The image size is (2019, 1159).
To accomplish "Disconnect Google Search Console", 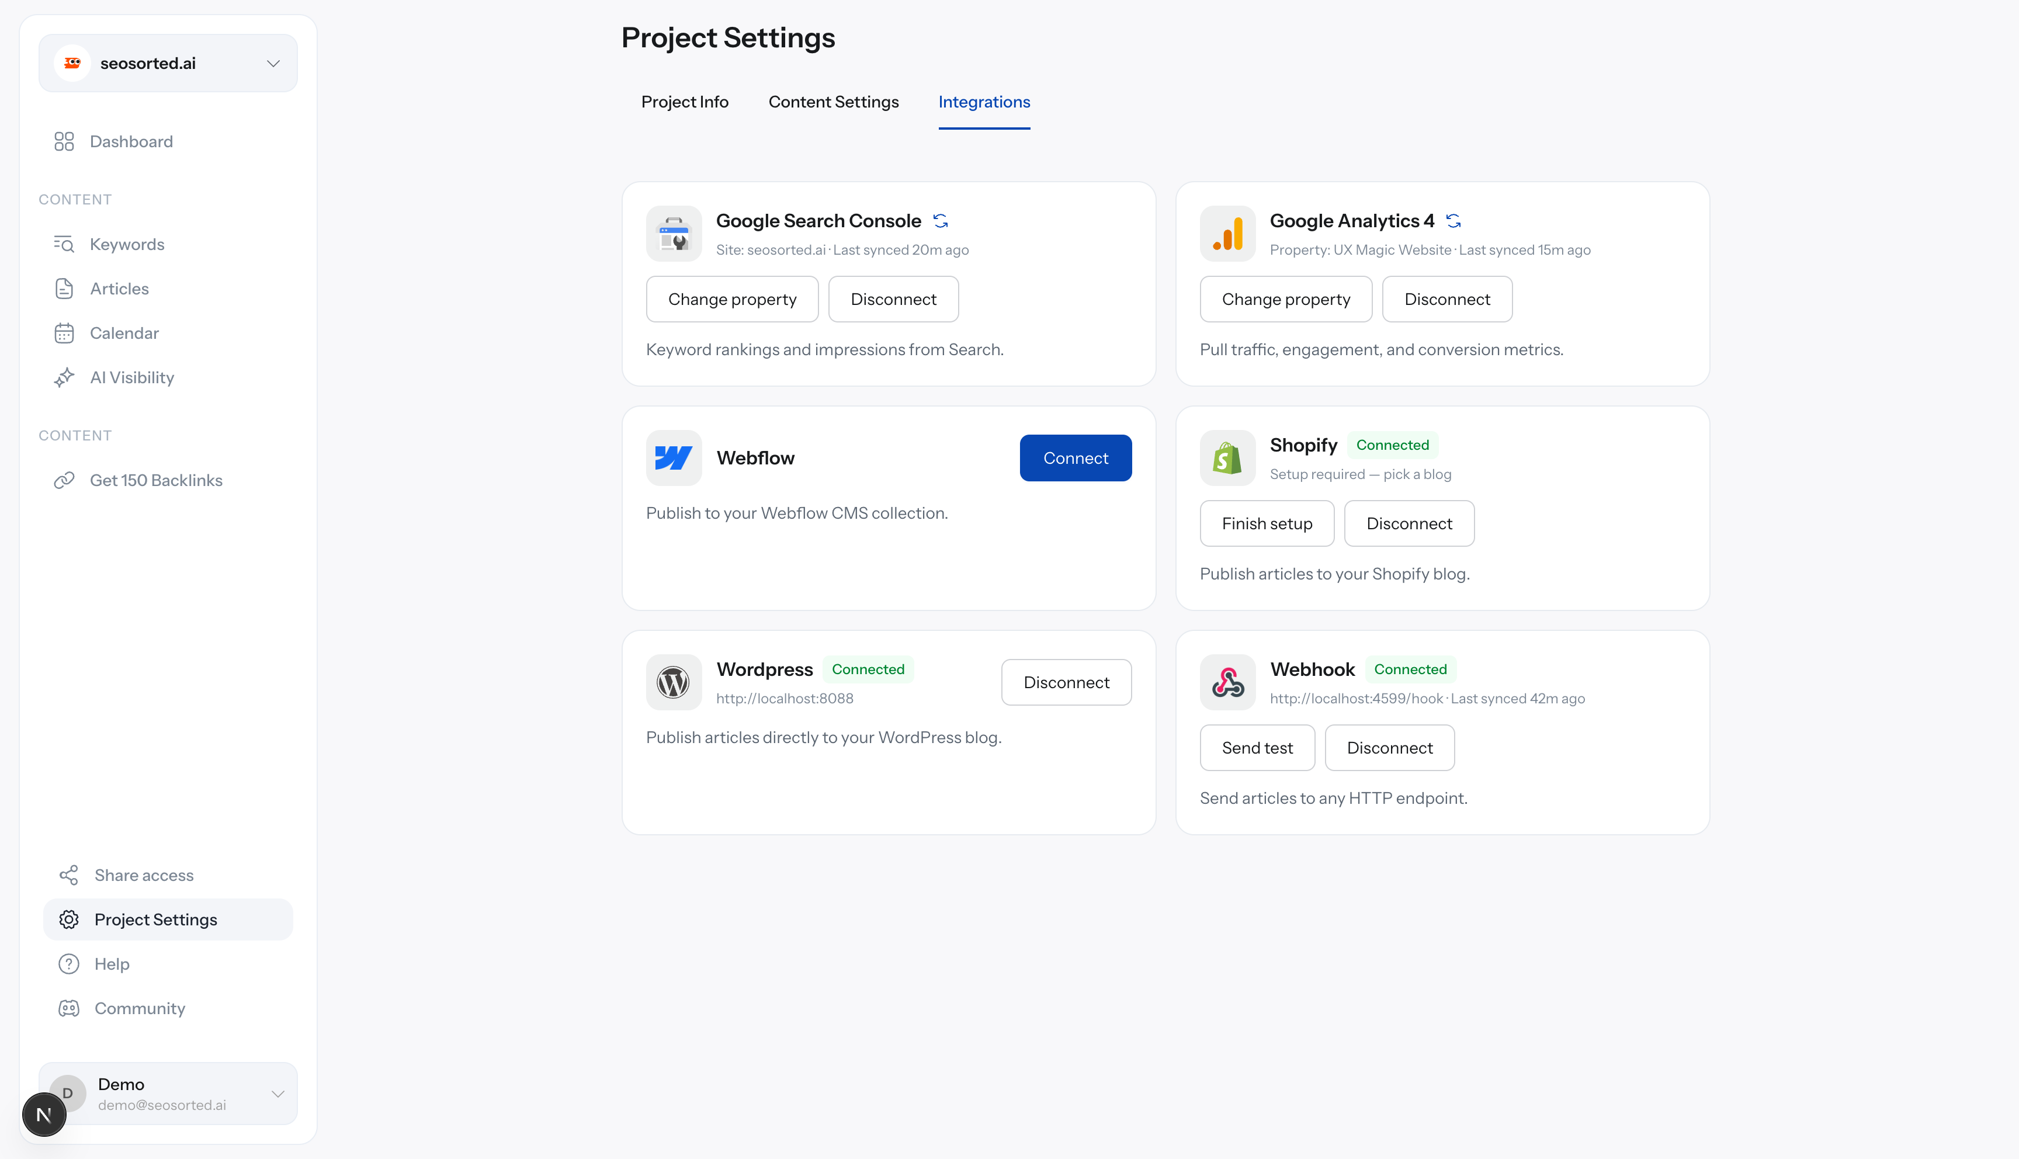I will click(893, 299).
